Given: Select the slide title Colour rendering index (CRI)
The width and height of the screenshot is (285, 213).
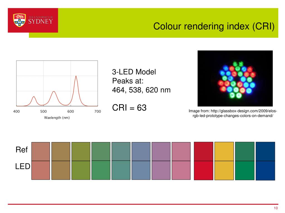Looking at the screenshot, I should pos(214,26).
